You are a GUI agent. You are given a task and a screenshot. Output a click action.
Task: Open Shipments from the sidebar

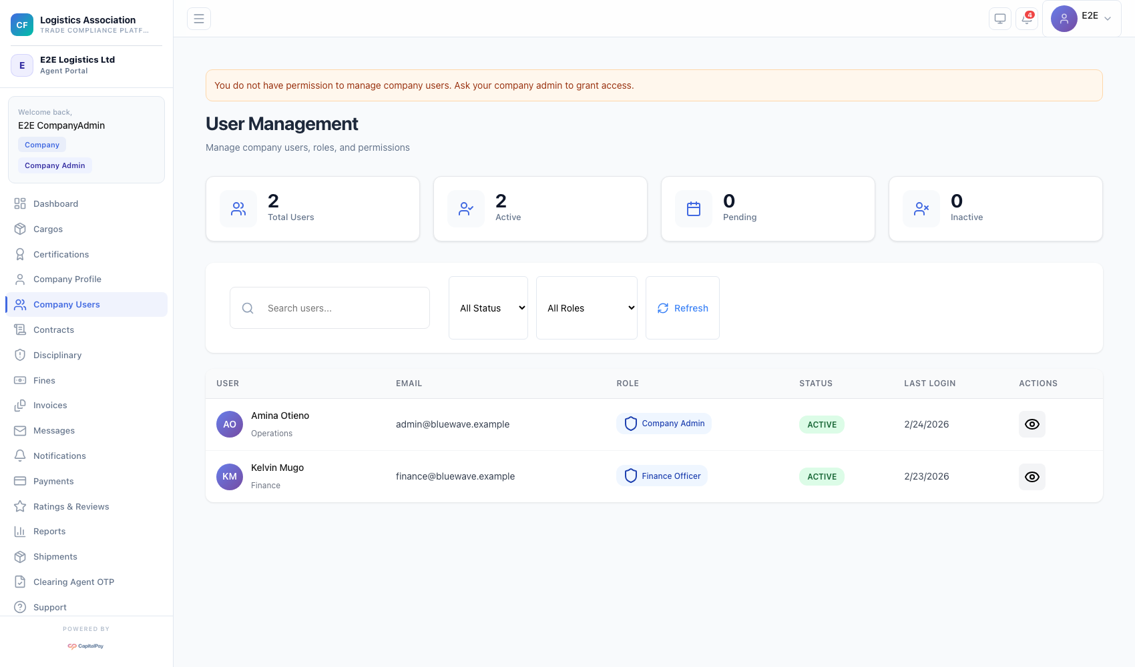(x=55, y=557)
